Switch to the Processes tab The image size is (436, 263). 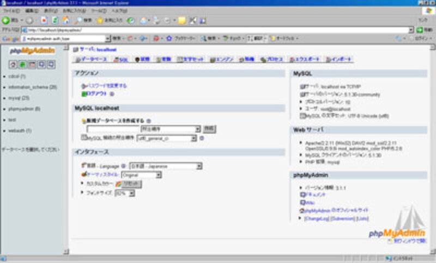tap(271, 59)
